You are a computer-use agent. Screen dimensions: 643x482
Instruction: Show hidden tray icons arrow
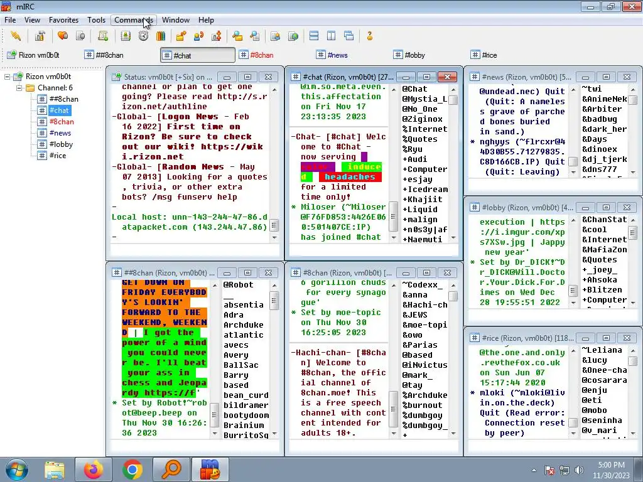pos(534,471)
